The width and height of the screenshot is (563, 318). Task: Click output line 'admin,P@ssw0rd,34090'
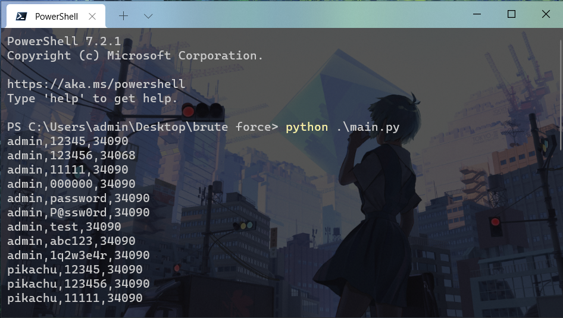click(79, 213)
